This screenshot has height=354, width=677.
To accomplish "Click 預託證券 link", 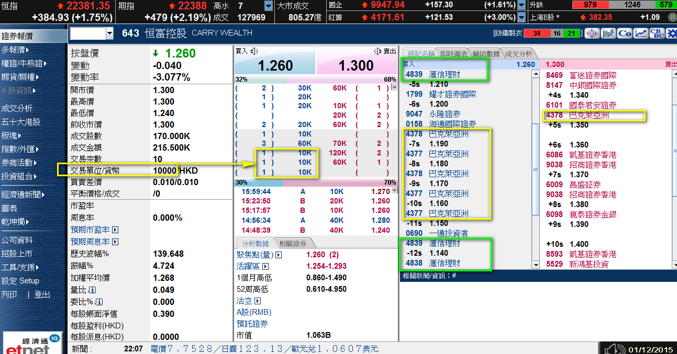I will pyautogui.click(x=252, y=324).
